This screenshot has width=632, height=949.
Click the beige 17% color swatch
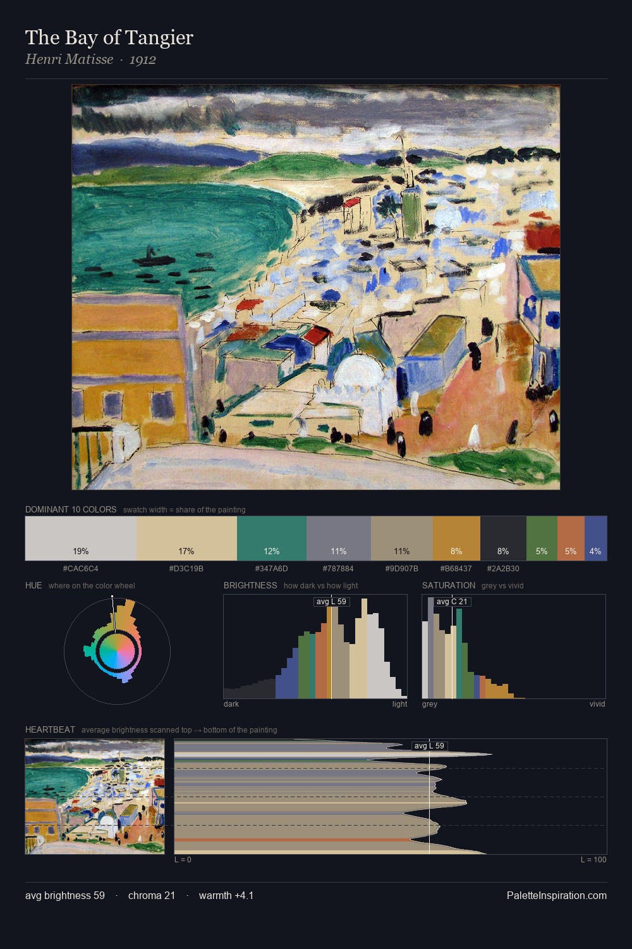tap(186, 538)
